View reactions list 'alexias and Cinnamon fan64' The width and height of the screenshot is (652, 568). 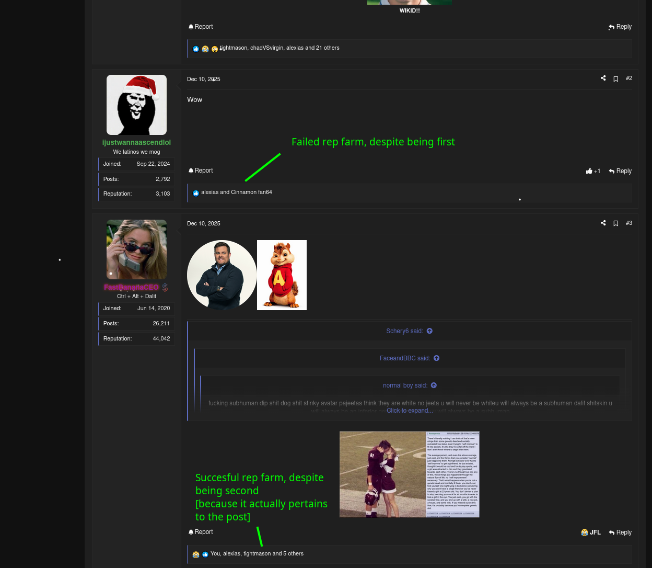tap(236, 192)
